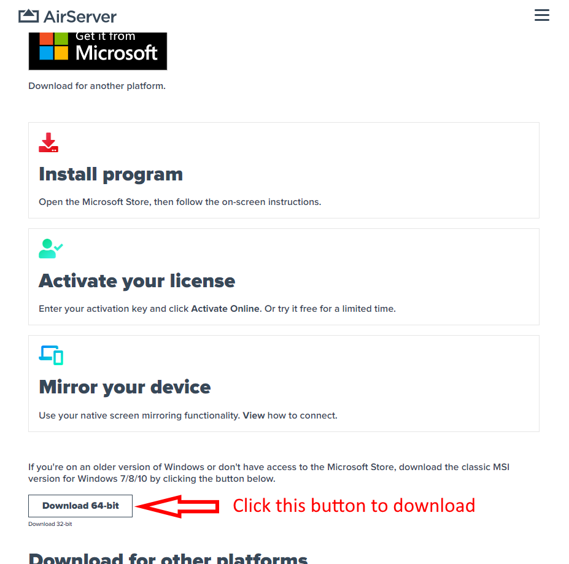Click the red arrow annotation

[177, 506]
